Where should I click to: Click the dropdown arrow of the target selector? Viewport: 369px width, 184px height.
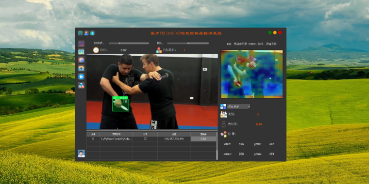click(249, 107)
